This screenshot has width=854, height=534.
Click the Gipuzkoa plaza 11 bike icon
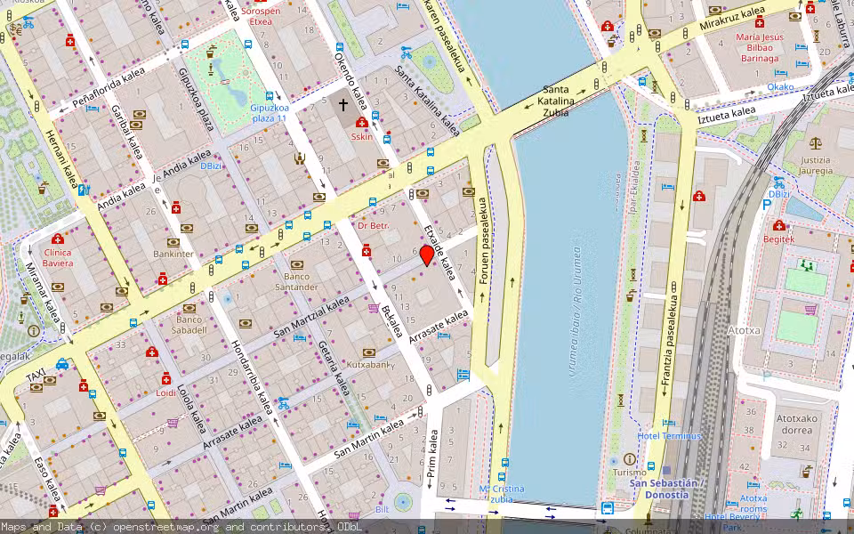click(x=268, y=97)
